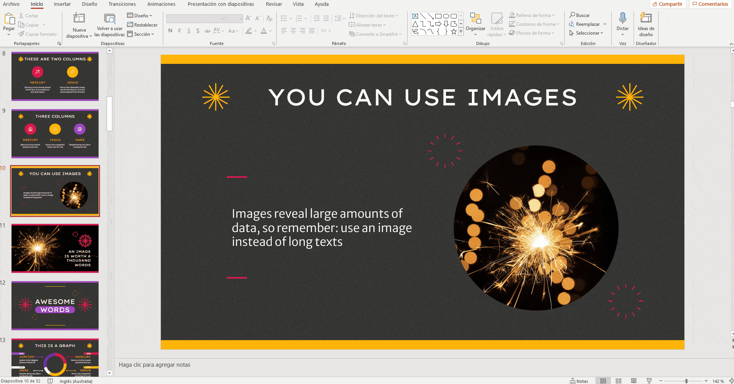Open the Diseño layout dropdown
Viewport: 734px width, 384px height.
point(140,16)
